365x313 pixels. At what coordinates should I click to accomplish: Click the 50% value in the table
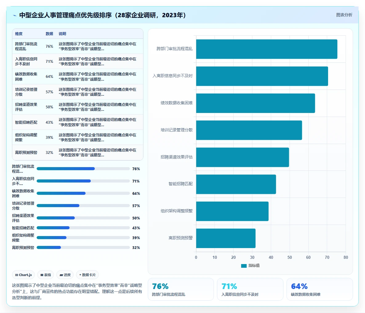[x=49, y=107]
